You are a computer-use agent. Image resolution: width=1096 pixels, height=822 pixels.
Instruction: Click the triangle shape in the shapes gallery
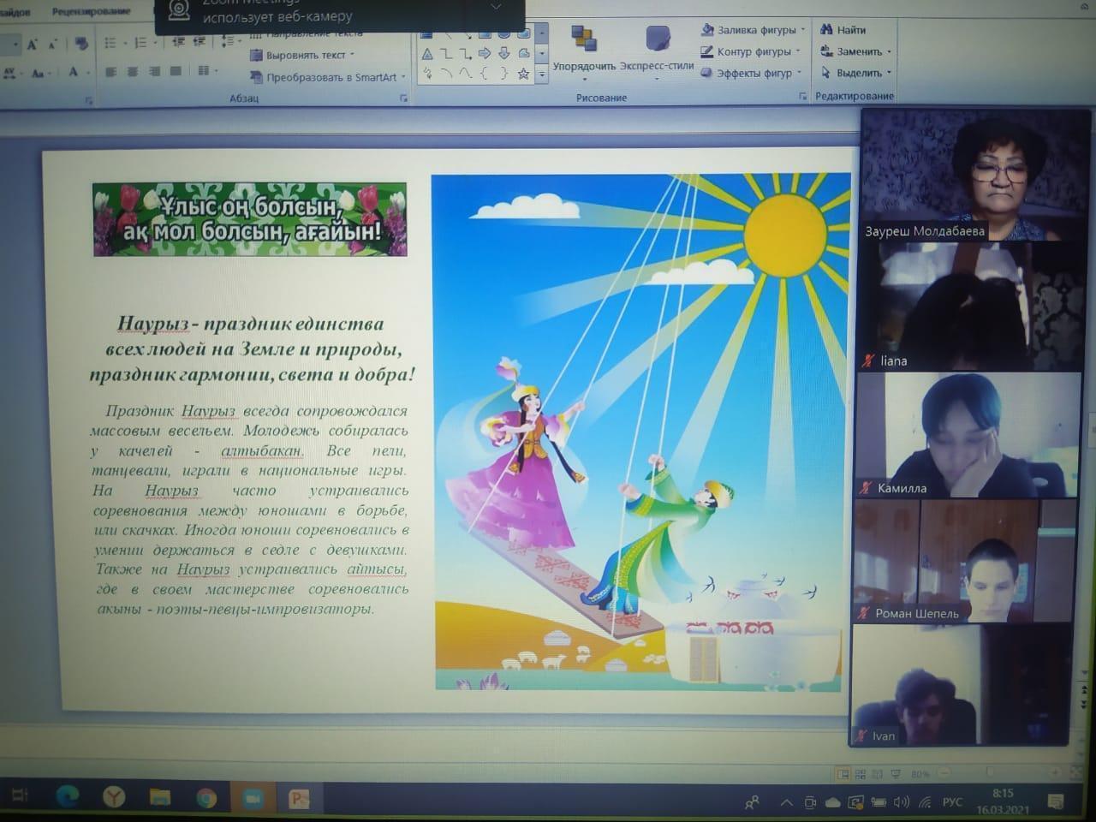[427, 54]
